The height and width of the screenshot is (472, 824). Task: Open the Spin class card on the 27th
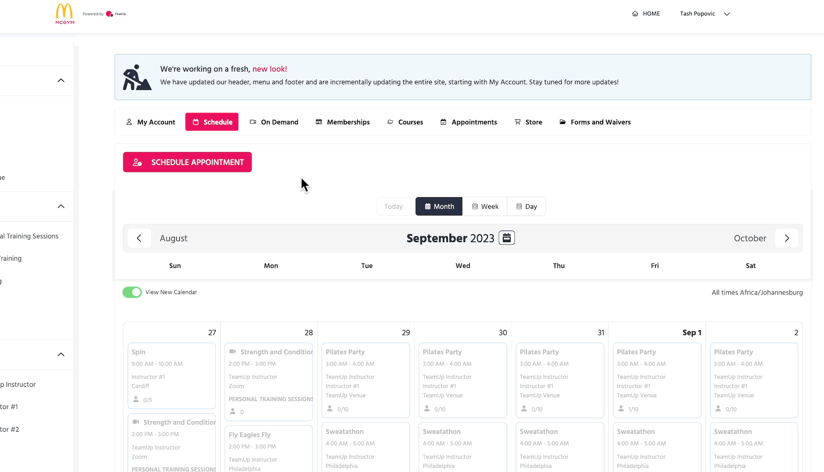click(x=171, y=375)
